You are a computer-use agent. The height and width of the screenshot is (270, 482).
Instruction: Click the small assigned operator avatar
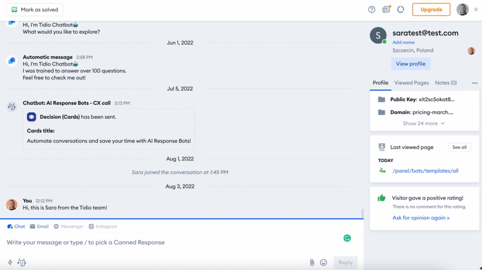pyautogui.click(x=471, y=51)
